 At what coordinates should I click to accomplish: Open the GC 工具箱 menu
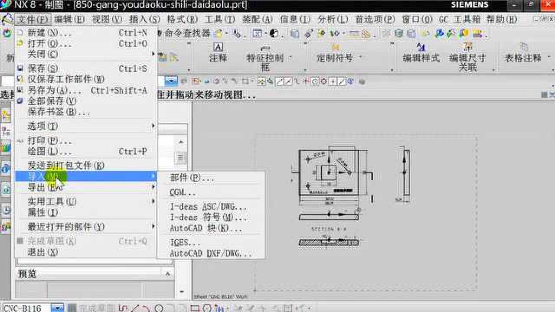tap(460, 19)
